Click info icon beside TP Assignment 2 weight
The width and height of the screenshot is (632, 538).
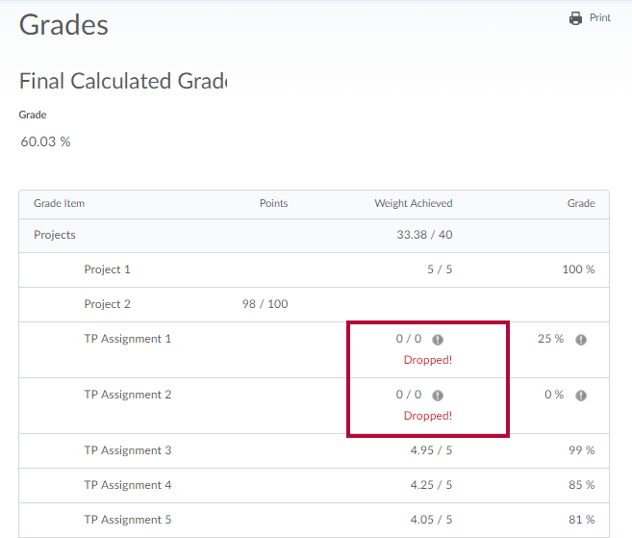click(438, 396)
